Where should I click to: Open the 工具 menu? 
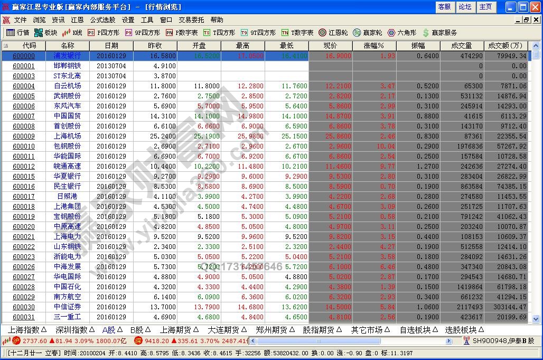pos(147,20)
